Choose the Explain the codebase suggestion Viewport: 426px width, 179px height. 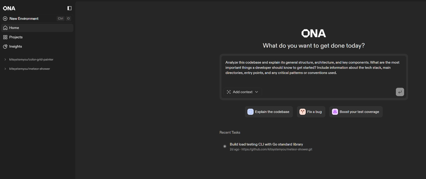269,112
